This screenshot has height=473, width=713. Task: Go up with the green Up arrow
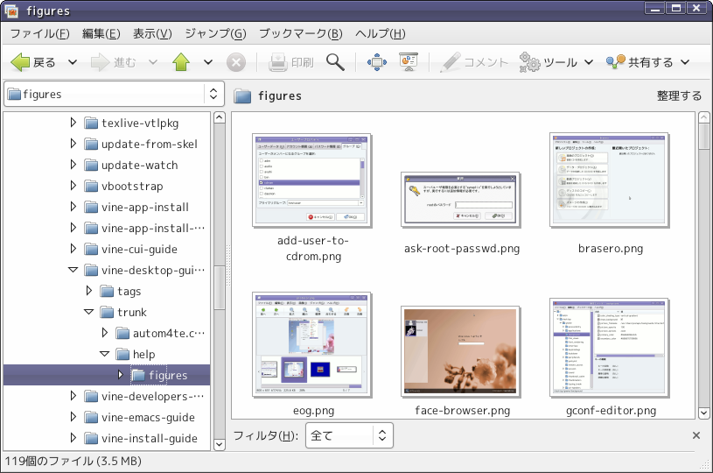[x=181, y=62]
